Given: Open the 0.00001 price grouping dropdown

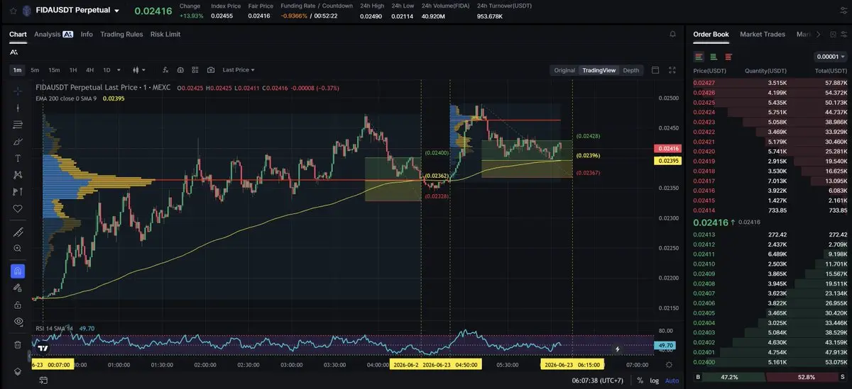Looking at the screenshot, I should pos(830,57).
